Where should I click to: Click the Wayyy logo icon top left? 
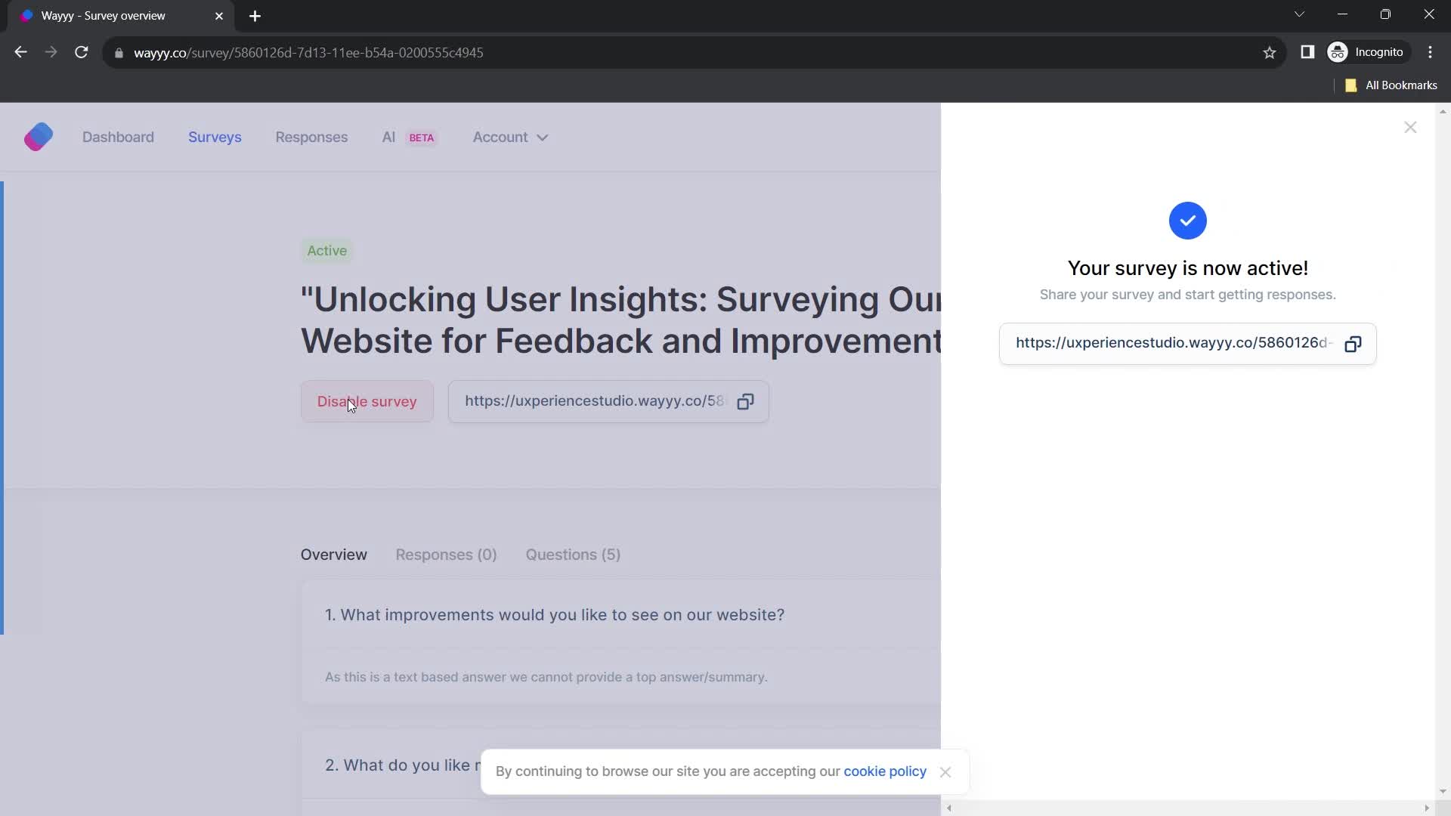[39, 137]
